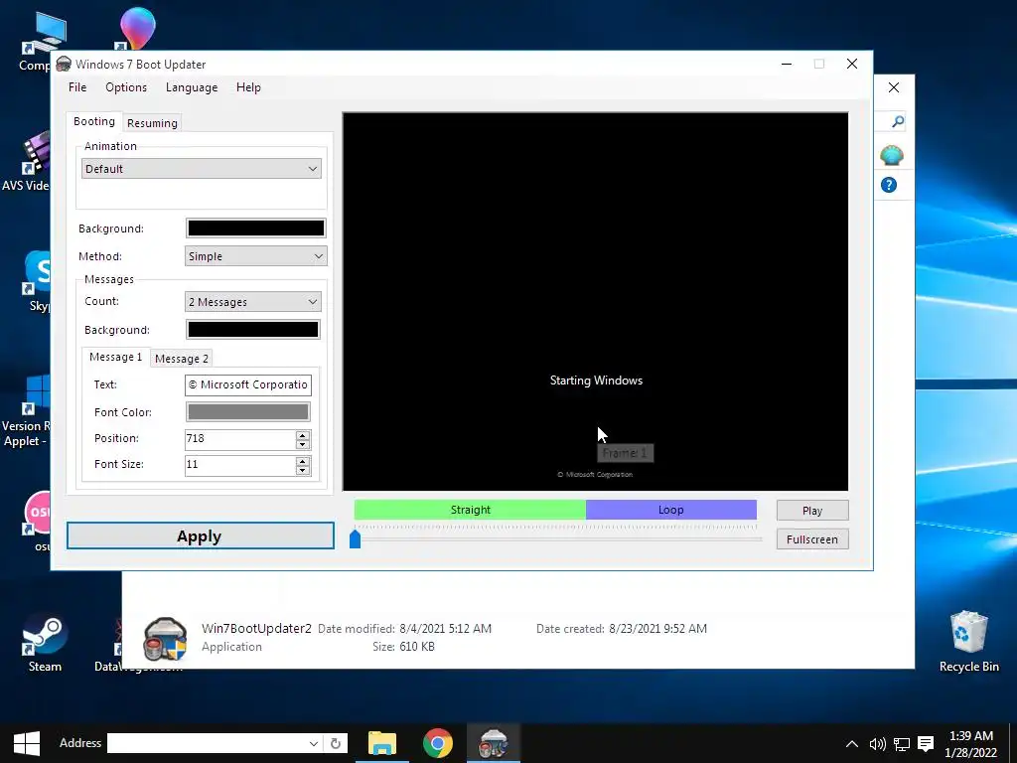Decrease Position with the down arrow
Viewport: 1017px width, 763px height.
pyautogui.click(x=303, y=444)
